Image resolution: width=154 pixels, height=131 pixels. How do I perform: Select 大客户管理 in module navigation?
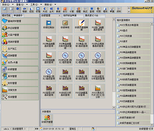point(20,35)
